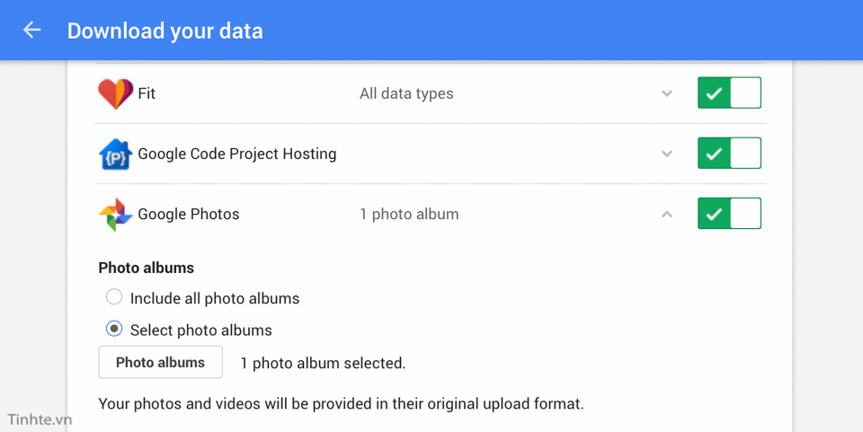Open the Photo albums button
This screenshot has height=432, width=863.
coord(160,362)
